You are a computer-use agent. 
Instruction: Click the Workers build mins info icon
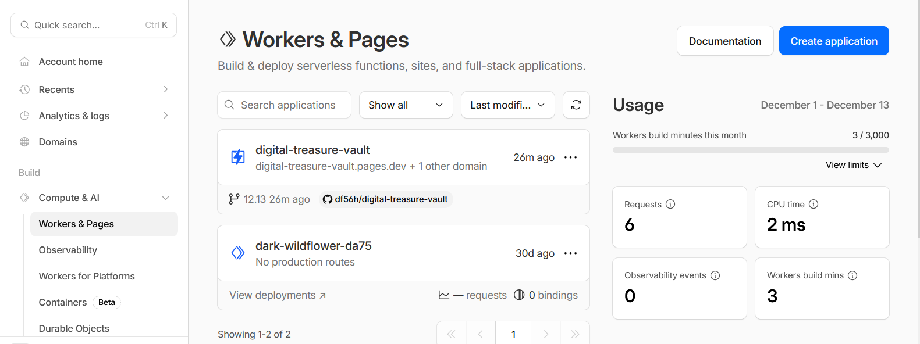[852, 275]
